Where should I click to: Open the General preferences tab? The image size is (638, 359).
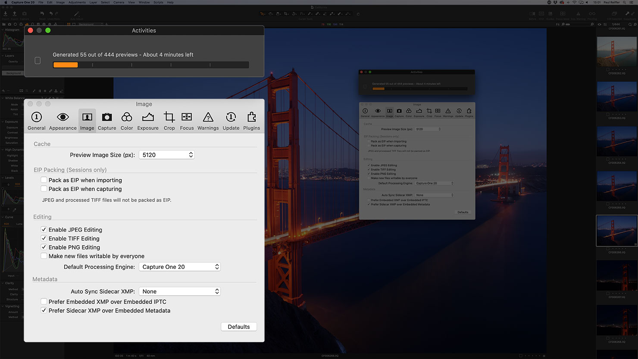(36, 121)
